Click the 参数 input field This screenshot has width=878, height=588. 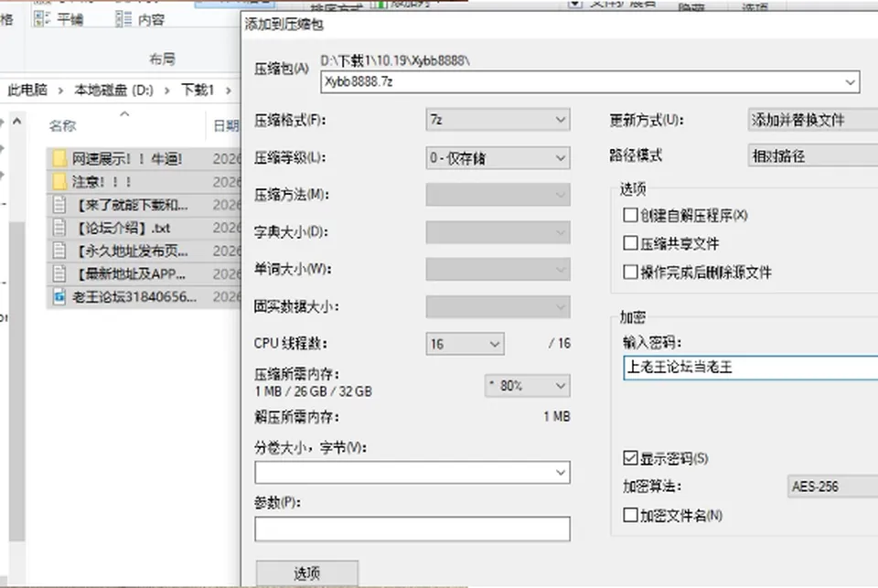412,529
